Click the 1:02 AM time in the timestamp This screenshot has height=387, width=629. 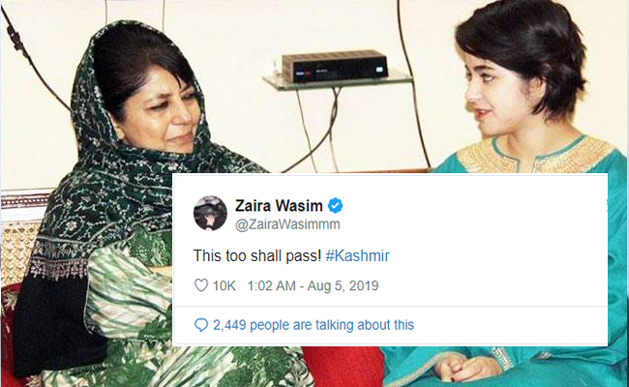(x=272, y=285)
